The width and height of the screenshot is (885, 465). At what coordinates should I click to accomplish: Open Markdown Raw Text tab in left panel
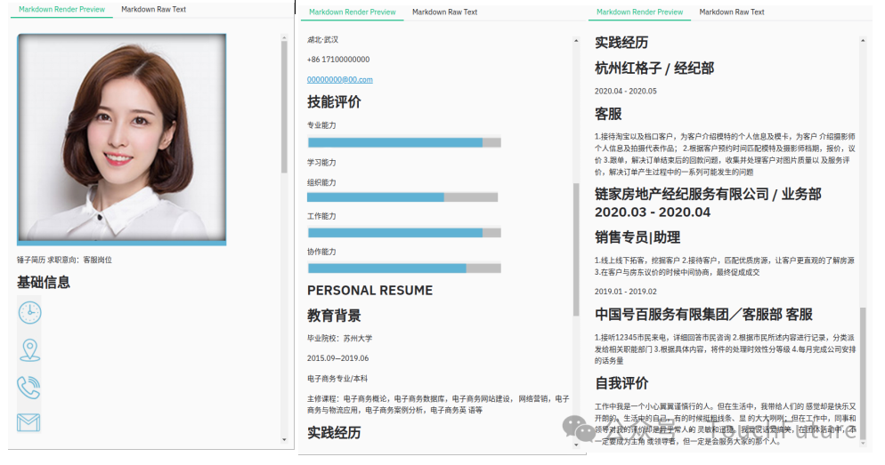153,9
